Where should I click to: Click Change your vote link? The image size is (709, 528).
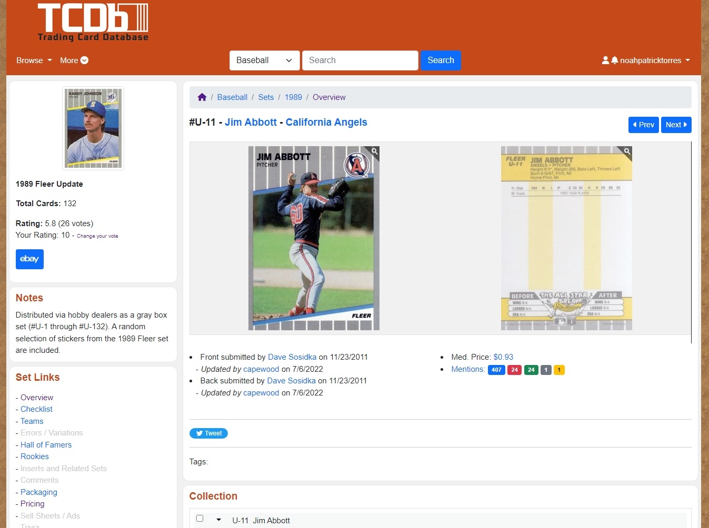pos(97,236)
